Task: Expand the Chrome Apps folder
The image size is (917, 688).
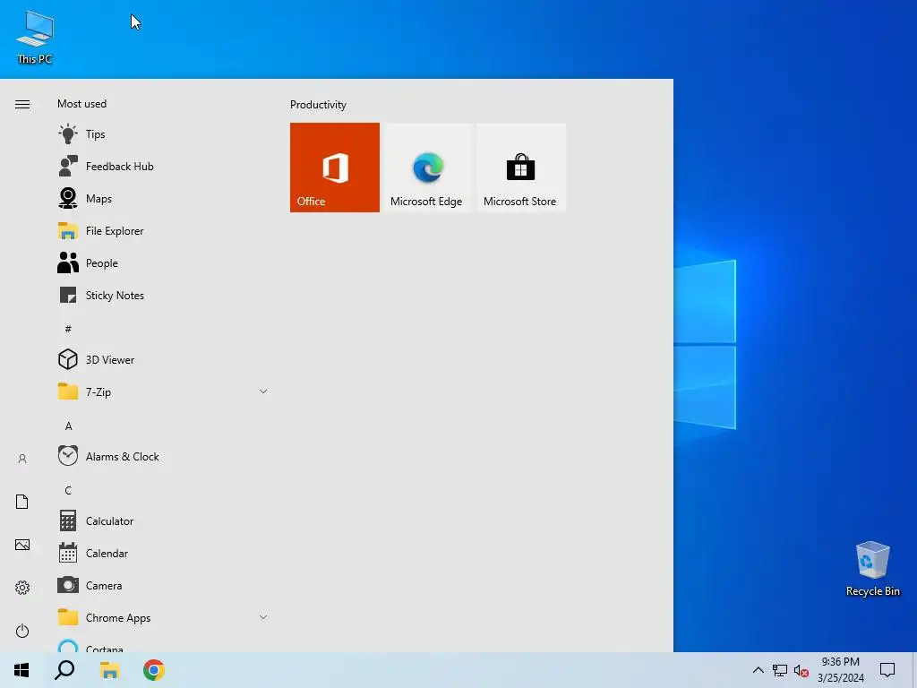Action: (163, 617)
